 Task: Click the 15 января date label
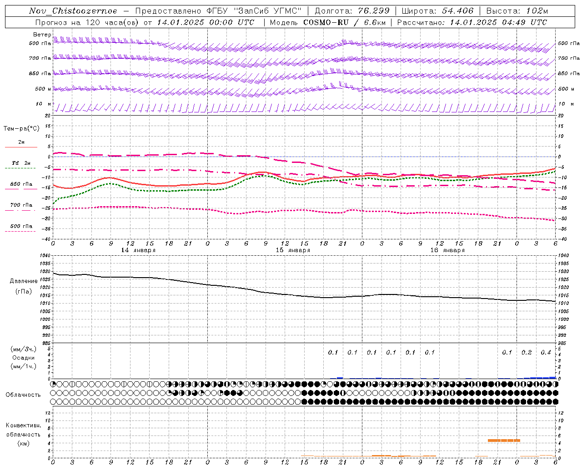[x=293, y=250]
